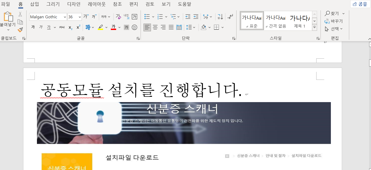Clear all formatting with eraser icon
The width and height of the screenshot is (371, 170).
tap(118, 17)
